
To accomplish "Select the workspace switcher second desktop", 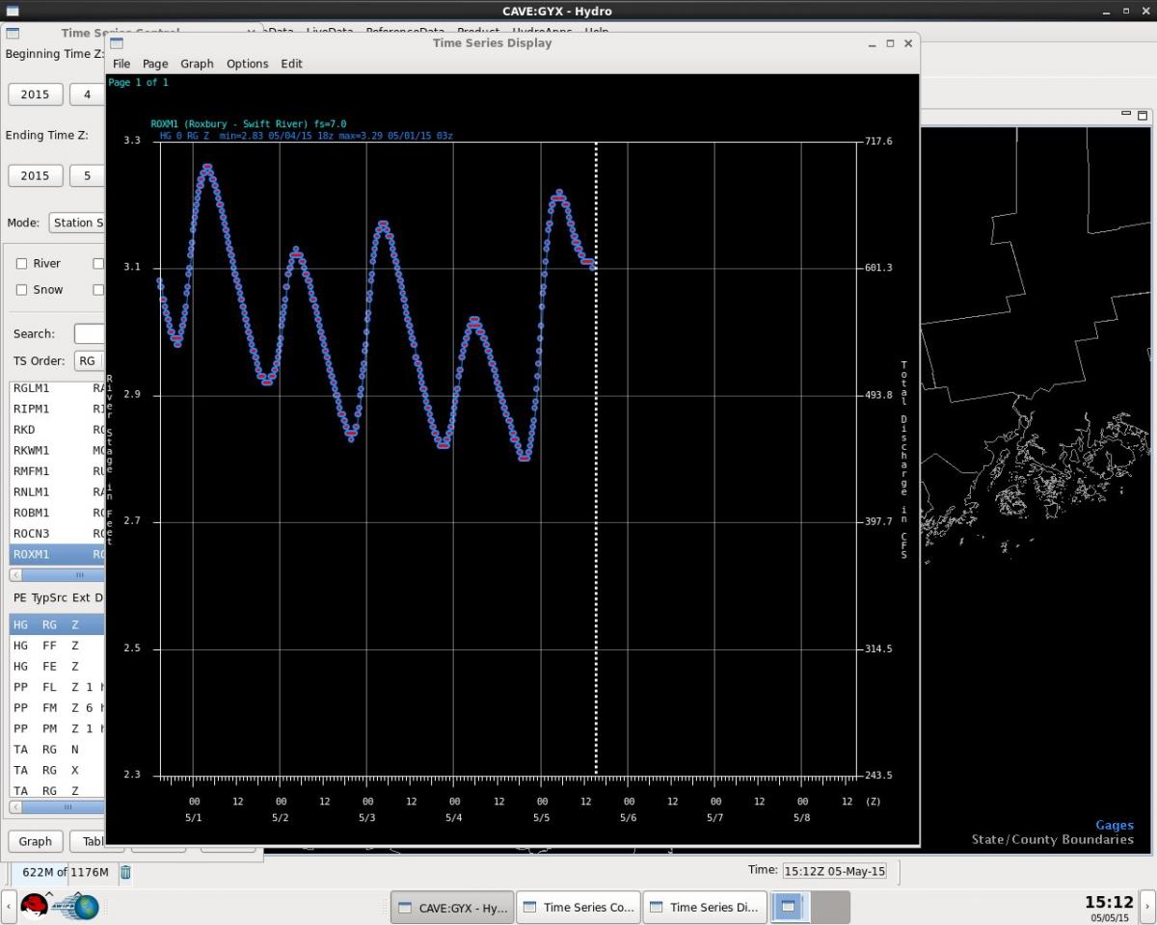I will click(830, 907).
